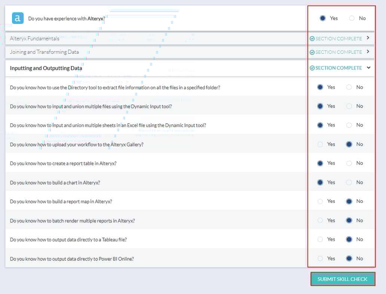Collapse the Inputting and Outputting Data section

[x=368, y=68]
